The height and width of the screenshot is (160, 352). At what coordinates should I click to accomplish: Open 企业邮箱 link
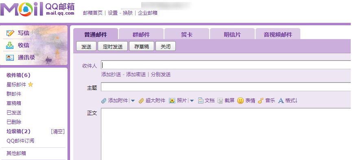(147, 13)
